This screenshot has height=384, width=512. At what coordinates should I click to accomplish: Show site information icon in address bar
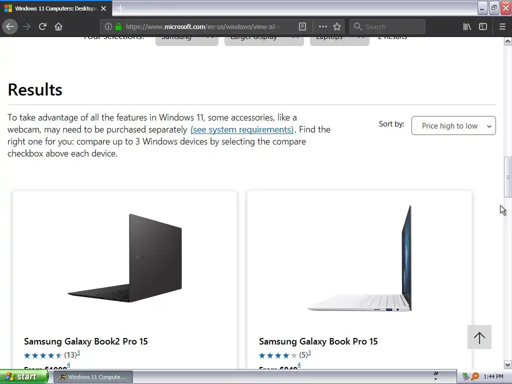point(108,26)
